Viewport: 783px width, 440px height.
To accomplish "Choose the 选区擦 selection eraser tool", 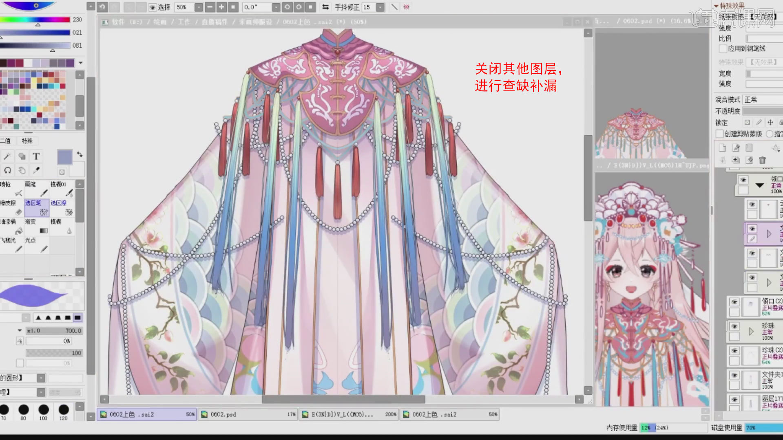I will (62, 208).
